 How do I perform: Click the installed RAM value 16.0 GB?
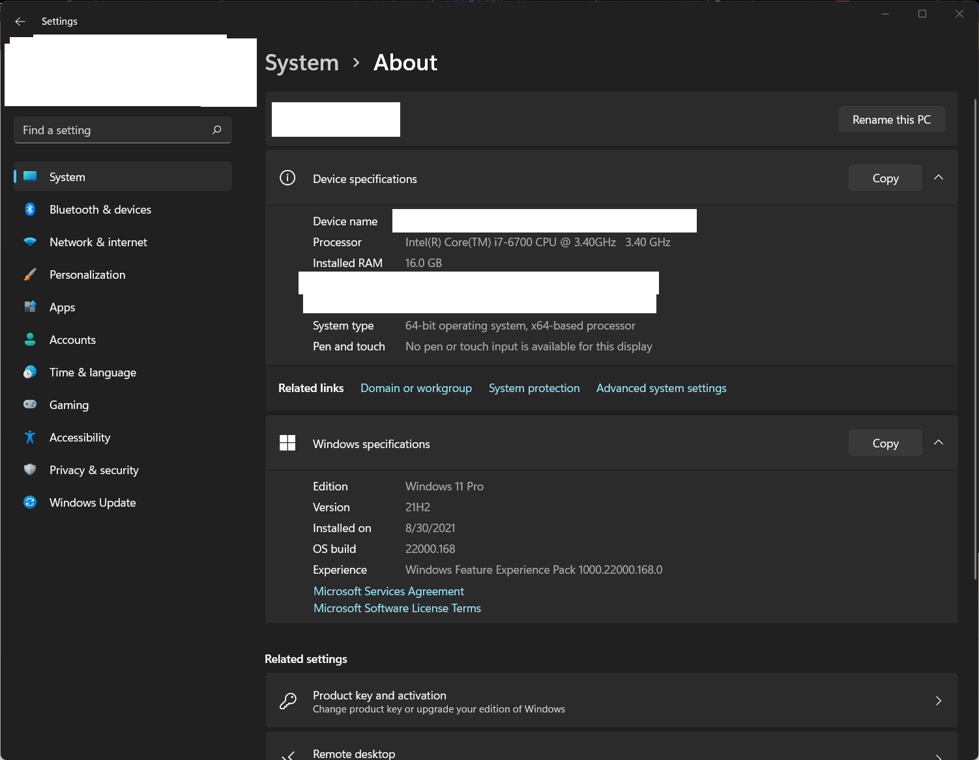pyautogui.click(x=424, y=263)
